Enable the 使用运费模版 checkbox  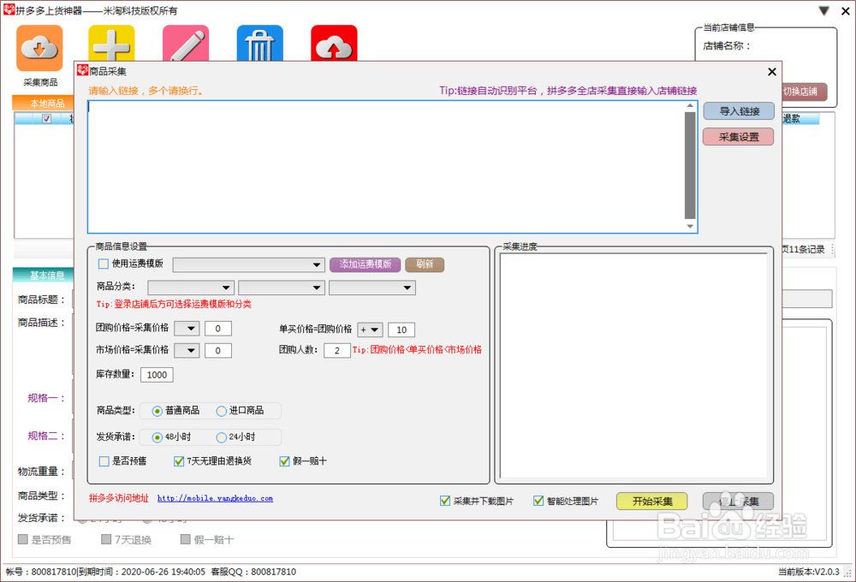coord(104,264)
